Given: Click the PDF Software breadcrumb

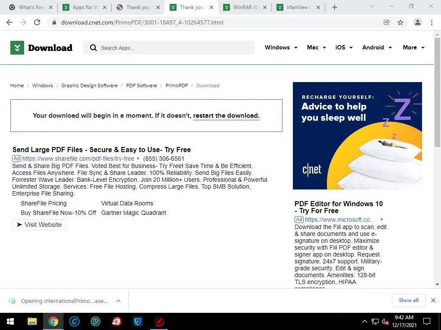Looking at the screenshot, I should [141, 86].
